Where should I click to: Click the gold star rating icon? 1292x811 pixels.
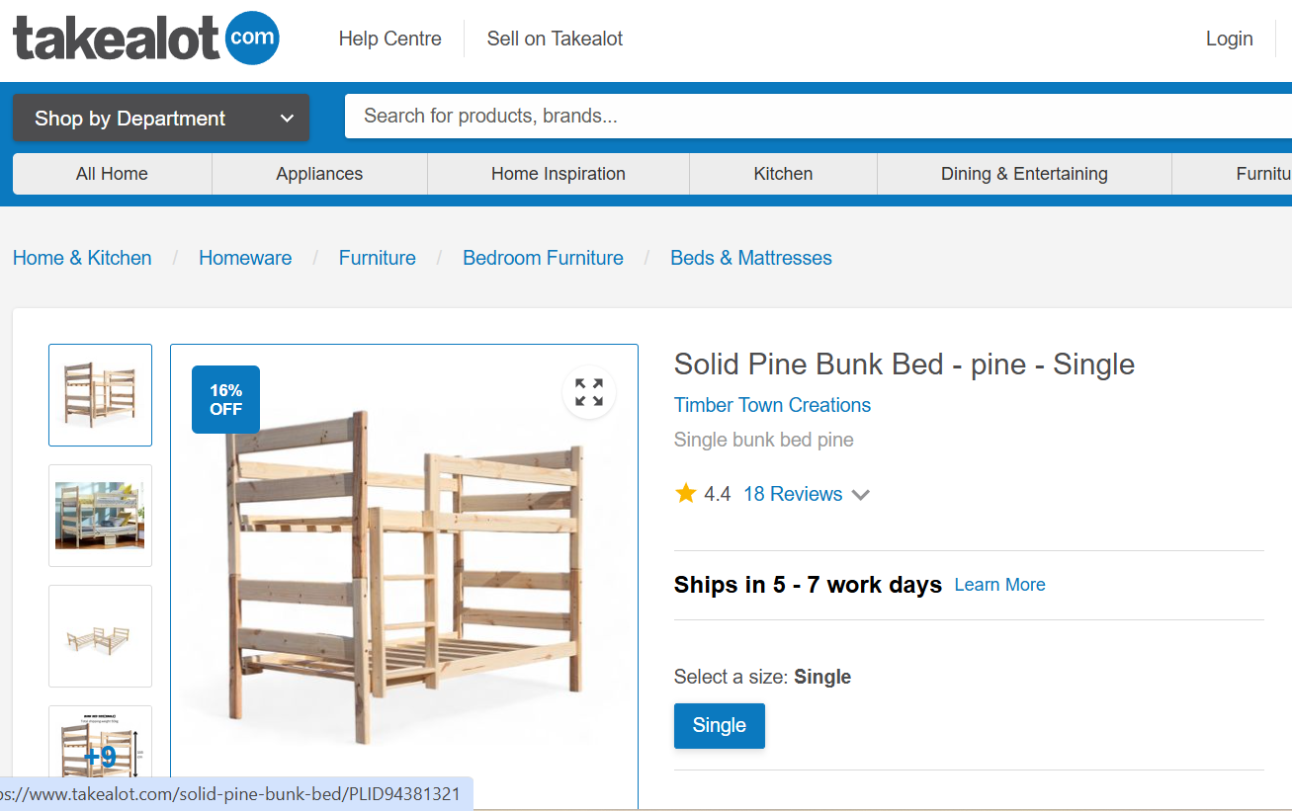[685, 492]
